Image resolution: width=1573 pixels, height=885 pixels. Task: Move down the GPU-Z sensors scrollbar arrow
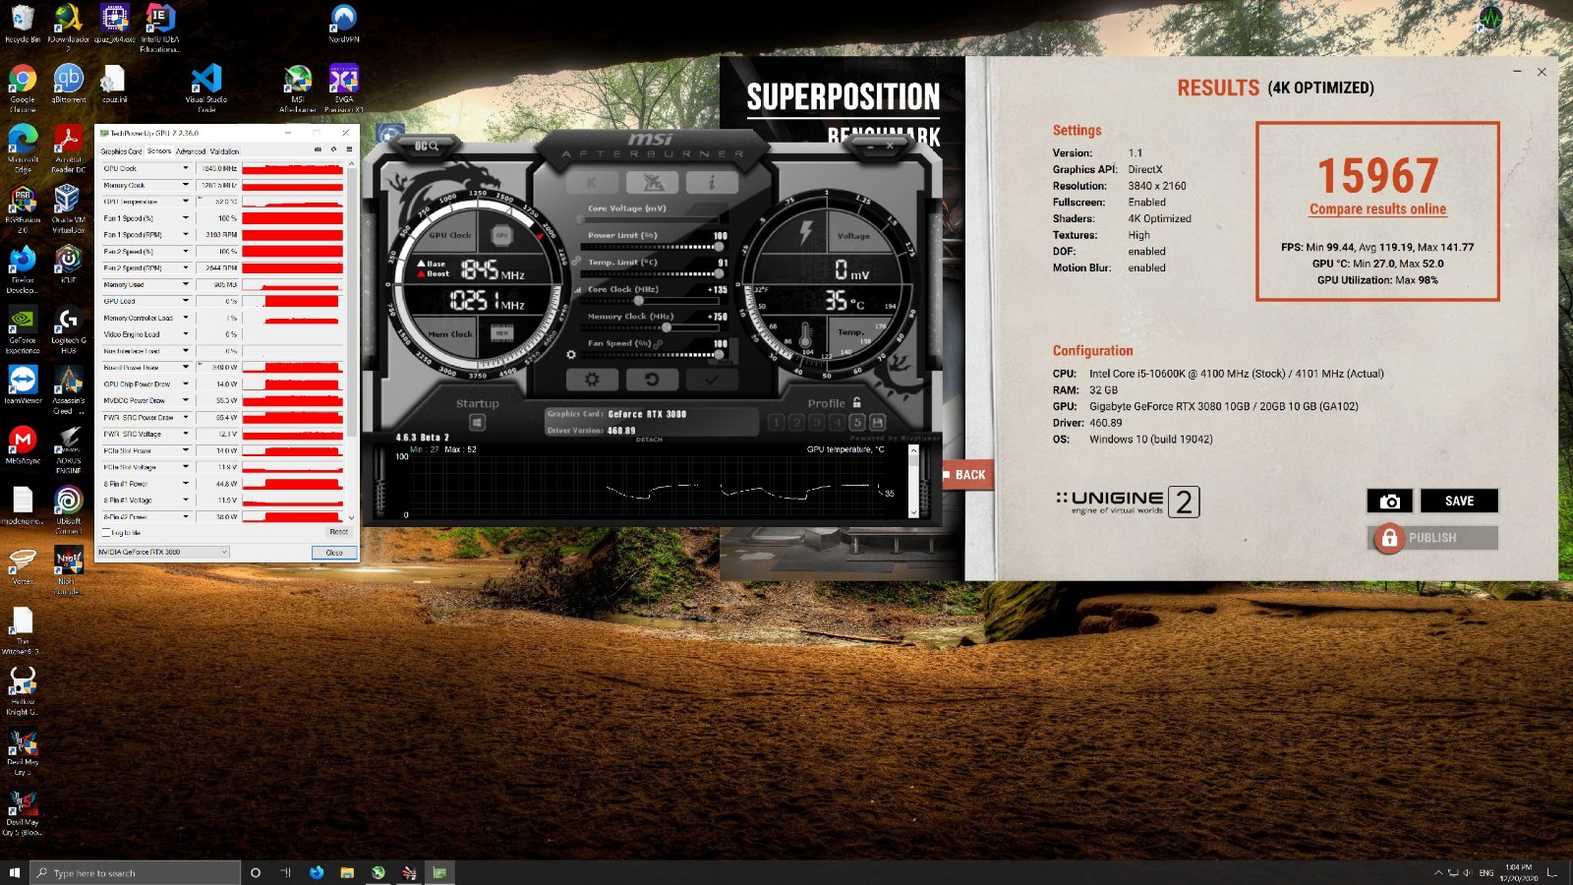click(x=351, y=517)
